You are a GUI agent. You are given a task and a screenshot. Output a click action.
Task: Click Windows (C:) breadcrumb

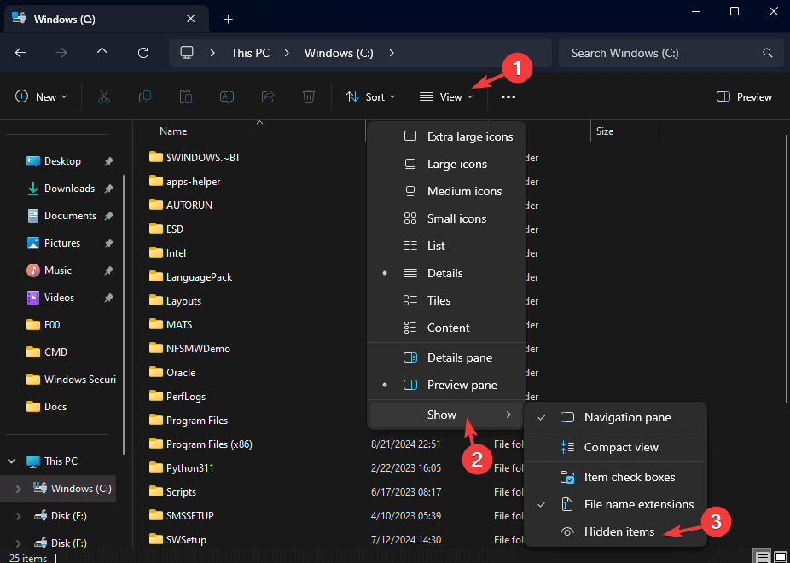(x=339, y=53)
